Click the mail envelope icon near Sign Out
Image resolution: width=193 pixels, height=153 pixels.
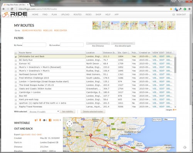pyautogui.click(x=174, y=15)
